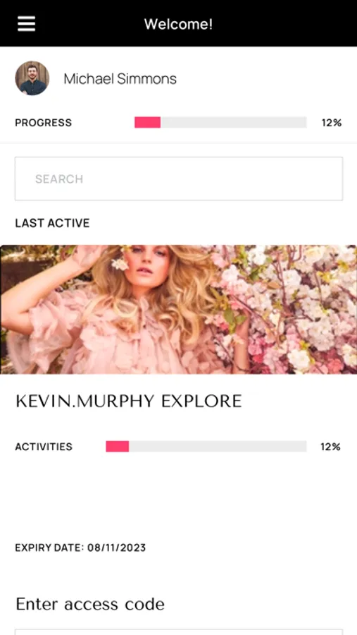Click the 12% value next to PROGRESS

point(332,123)
